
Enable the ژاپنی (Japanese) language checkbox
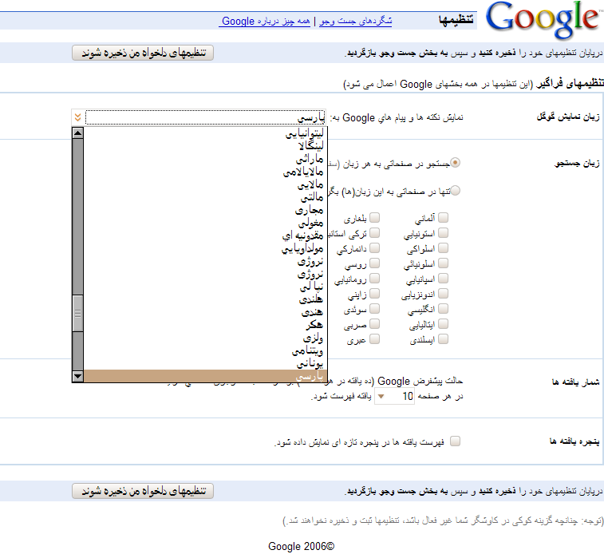click(x=374, y=294)
